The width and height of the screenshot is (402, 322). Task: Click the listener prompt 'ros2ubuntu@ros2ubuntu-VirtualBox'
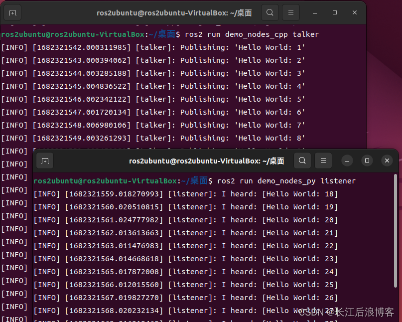105,181
